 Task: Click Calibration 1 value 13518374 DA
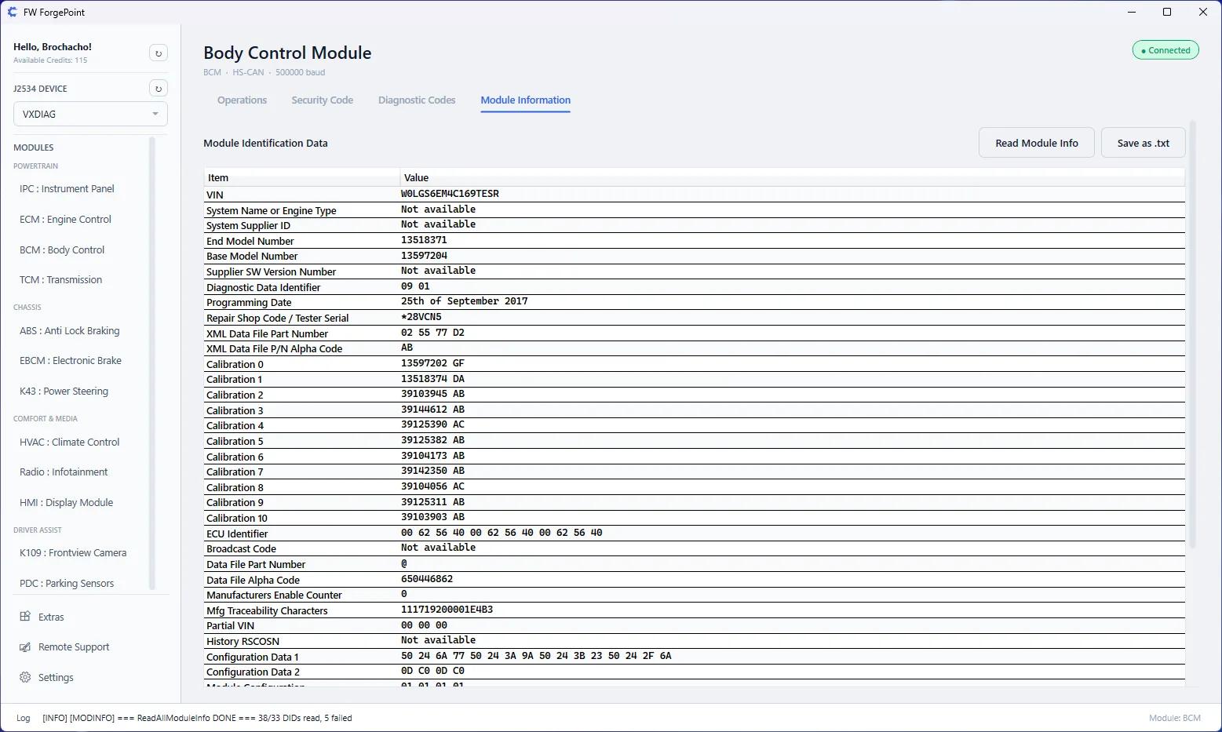click(432, 379)
